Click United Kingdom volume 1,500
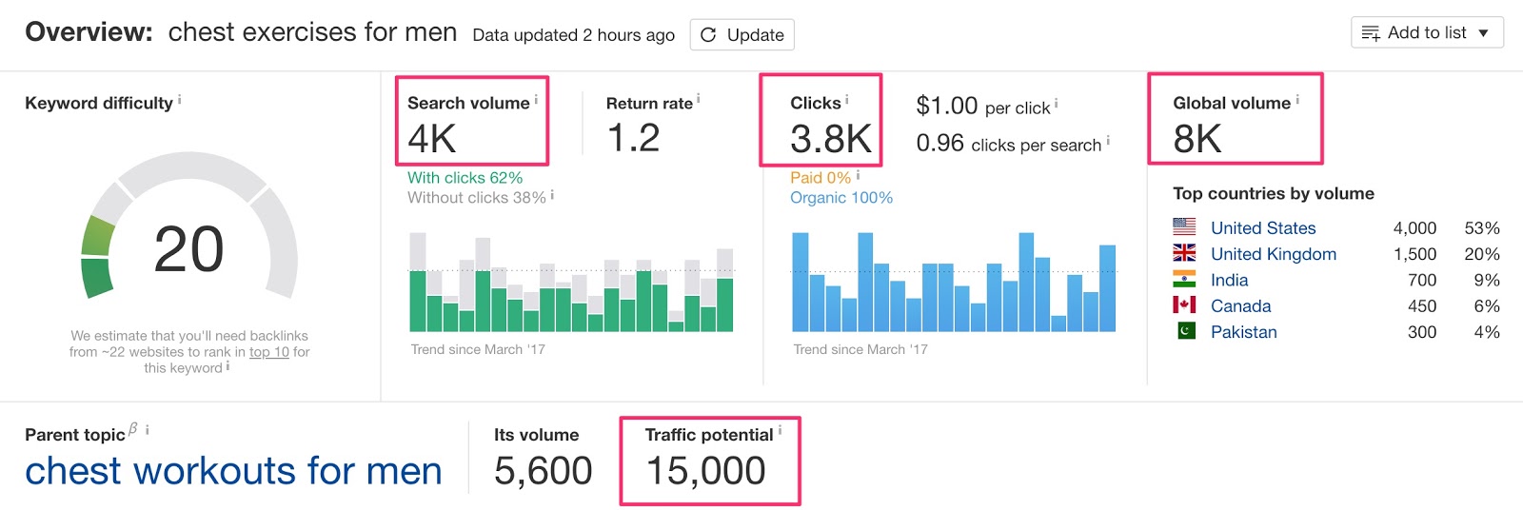Screen dimensions: 1523x510 1415,254
